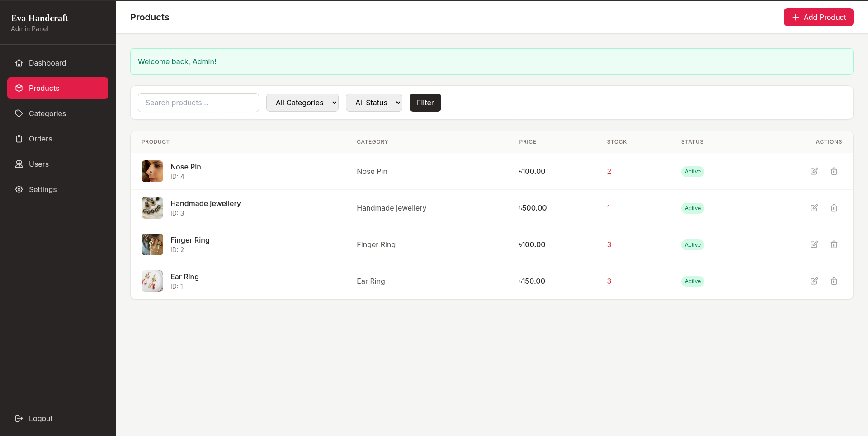Click the edit pencil icon for Nose Pin
The image size is (868, 436).
point(814,171)
